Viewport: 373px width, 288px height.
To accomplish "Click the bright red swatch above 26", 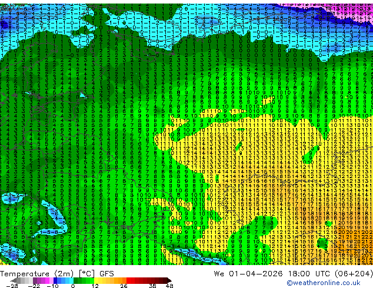I will (128, 280).
